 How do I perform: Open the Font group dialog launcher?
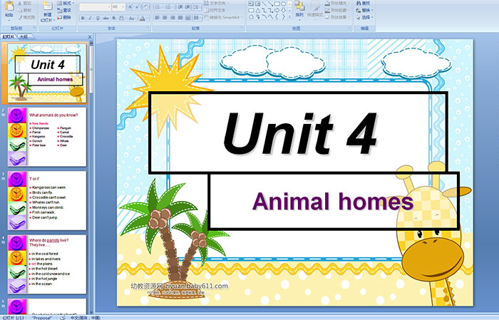point(148,29)
